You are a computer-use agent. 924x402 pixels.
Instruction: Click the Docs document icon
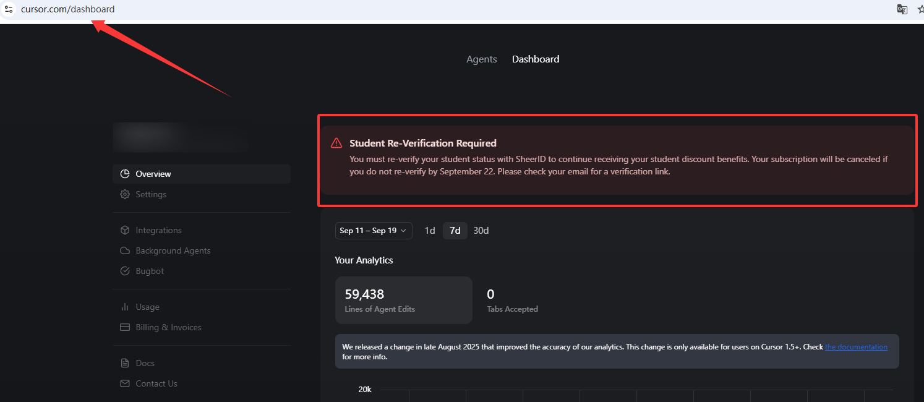coord(124,363)
